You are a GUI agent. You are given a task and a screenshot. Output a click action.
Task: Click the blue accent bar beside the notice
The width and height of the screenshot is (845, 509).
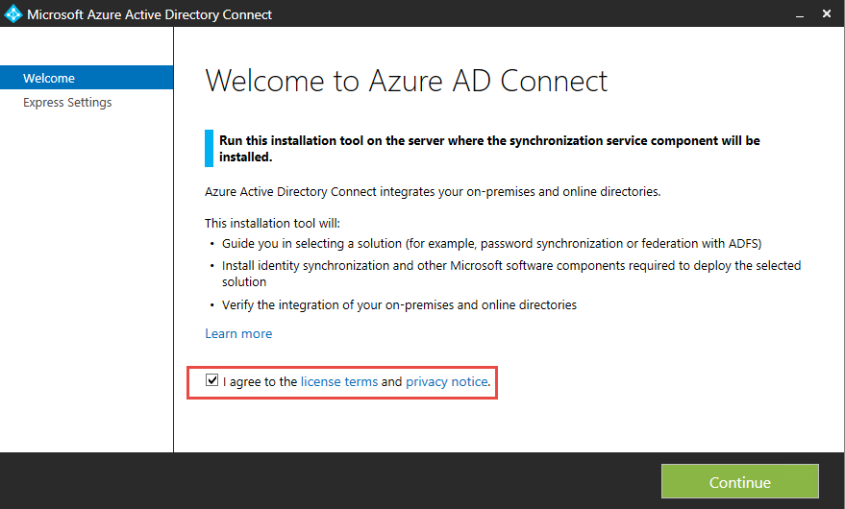(209, 148)
